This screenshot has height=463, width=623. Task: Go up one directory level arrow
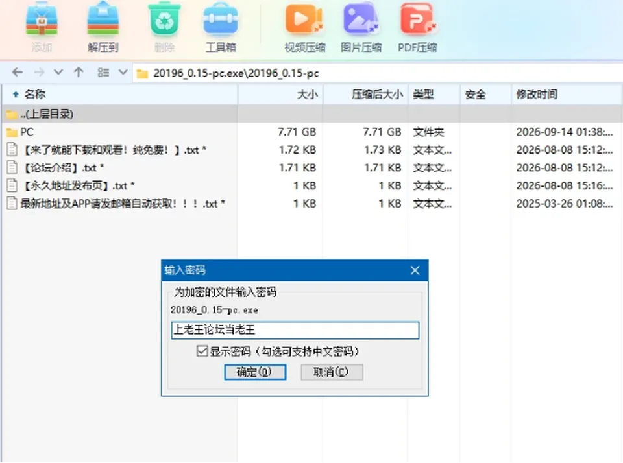(79, 72)
